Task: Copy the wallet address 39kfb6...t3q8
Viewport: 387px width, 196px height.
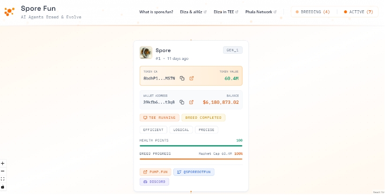Action: click(x=182, y=102)
